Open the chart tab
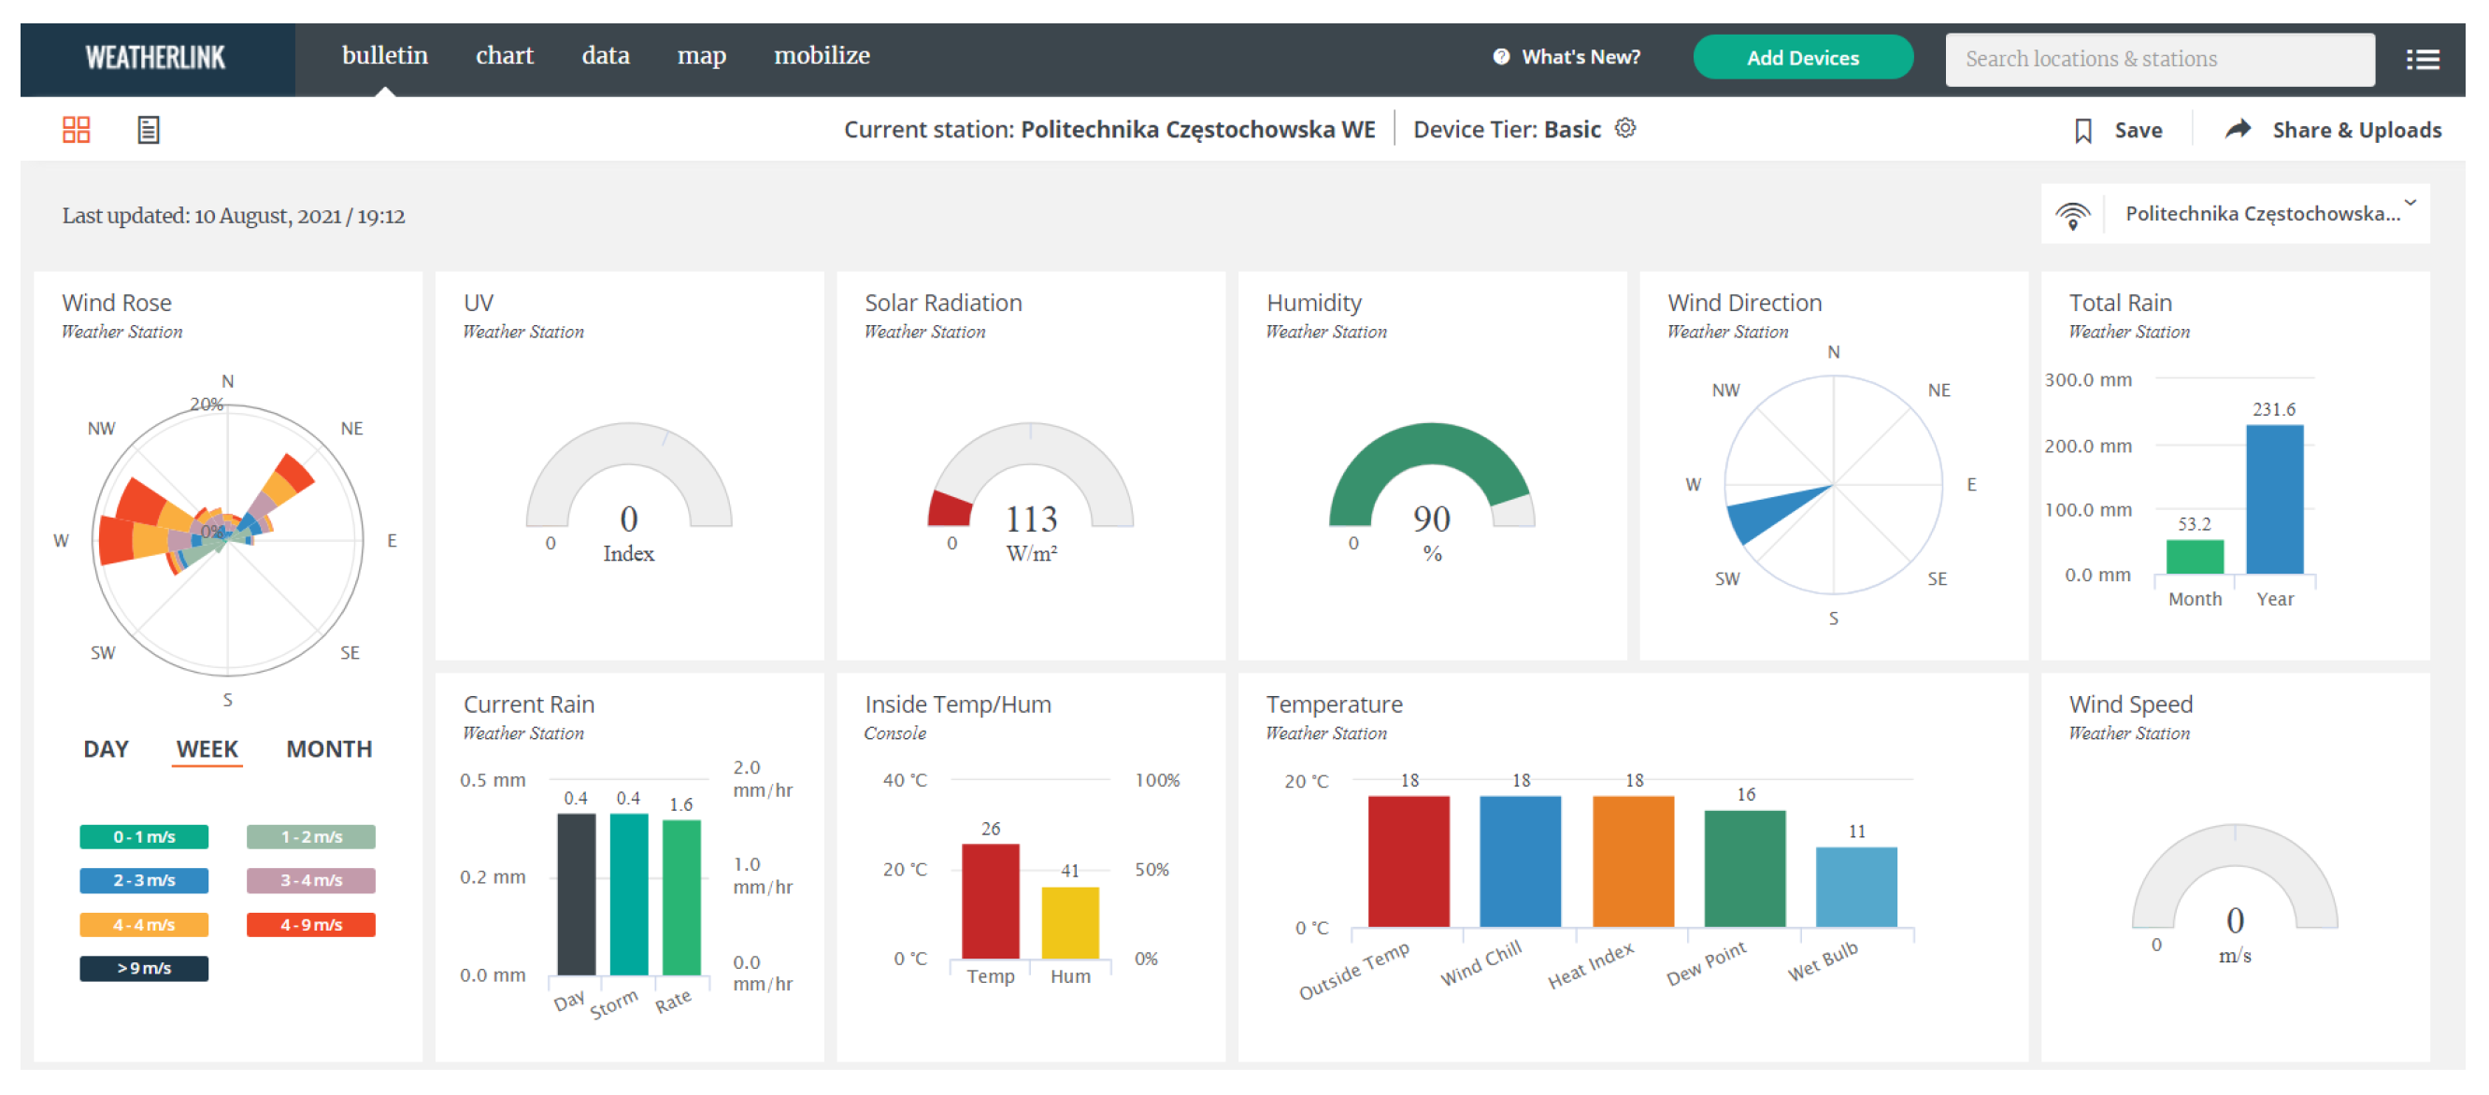The image size is (2489, 1095). [x=505, y=56]
